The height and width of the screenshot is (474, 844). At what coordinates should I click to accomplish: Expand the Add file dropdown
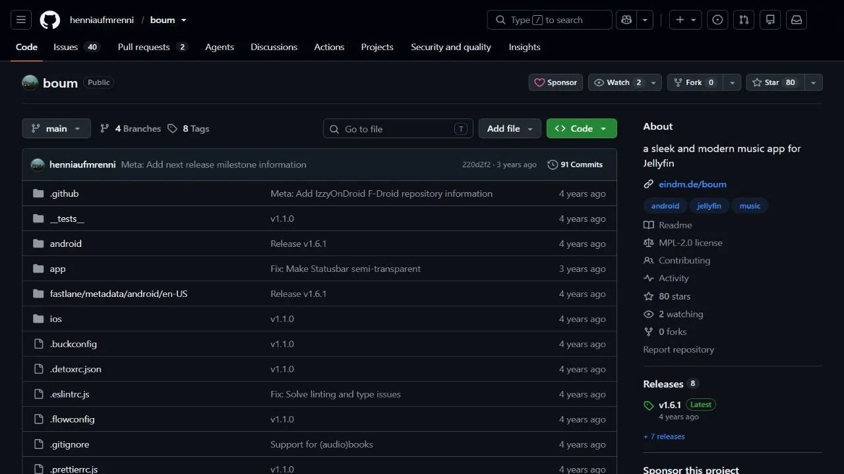click(x=510, y=128)
